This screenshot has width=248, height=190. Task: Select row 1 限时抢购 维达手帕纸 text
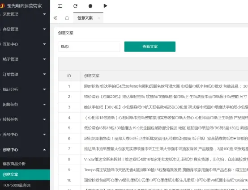166,86
